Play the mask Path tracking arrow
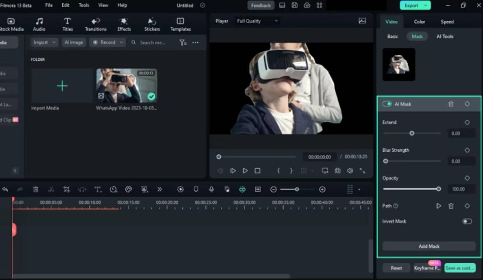Viewport: 483px width, 280px height. click(439, 206)
